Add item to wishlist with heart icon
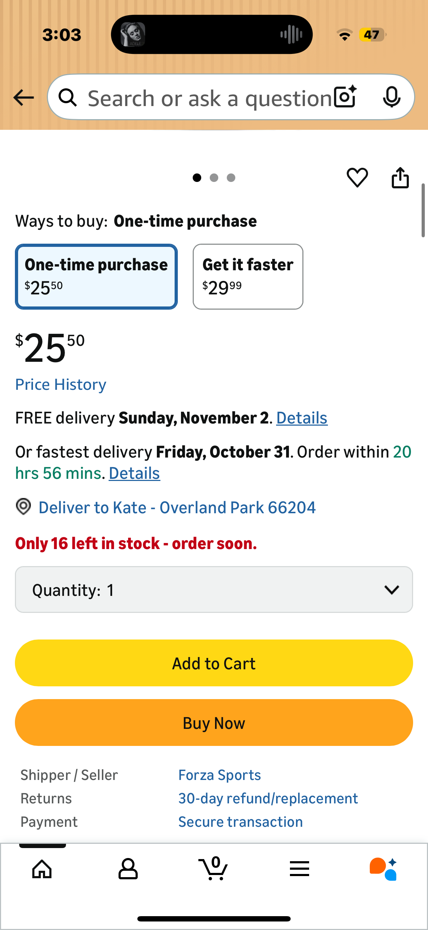Viewport: 428px width, 930px height. pos(357,177)
